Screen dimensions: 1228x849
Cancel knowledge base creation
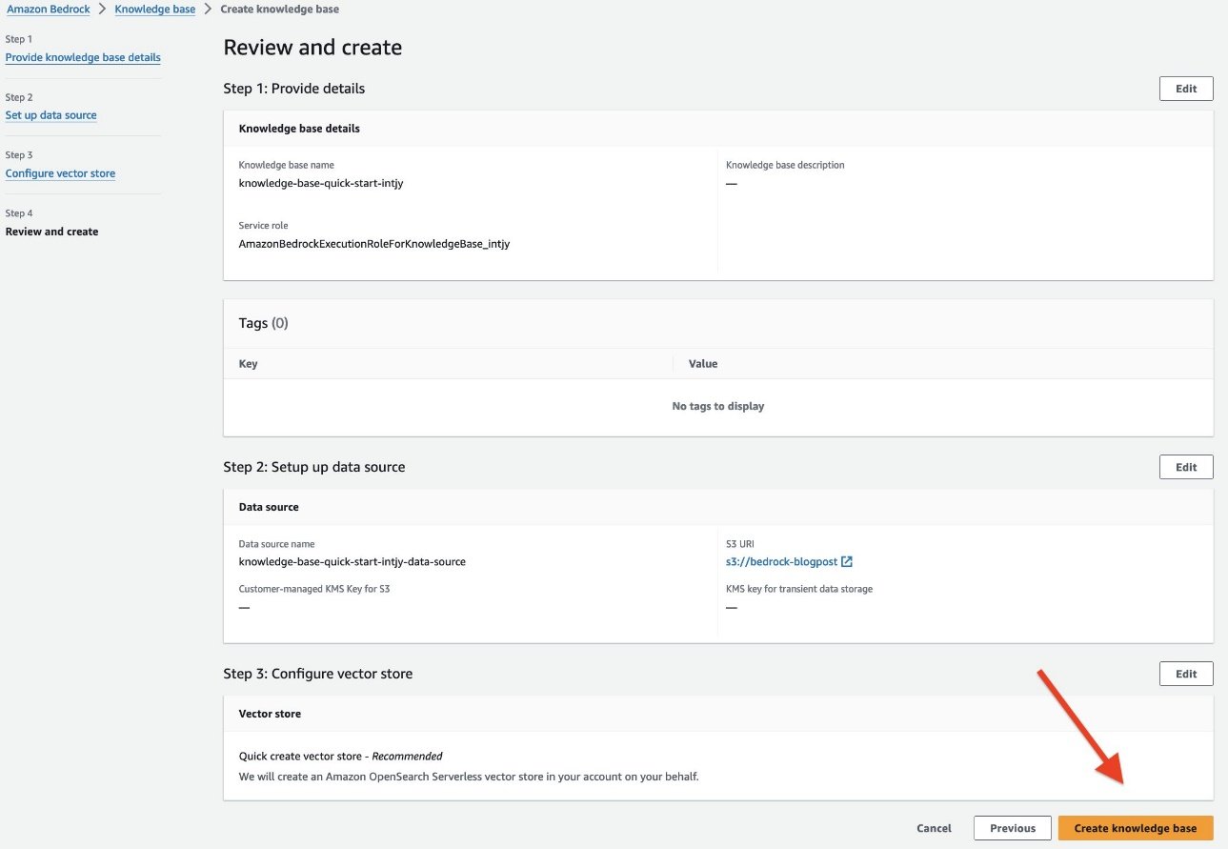click(x=934, y=828)
